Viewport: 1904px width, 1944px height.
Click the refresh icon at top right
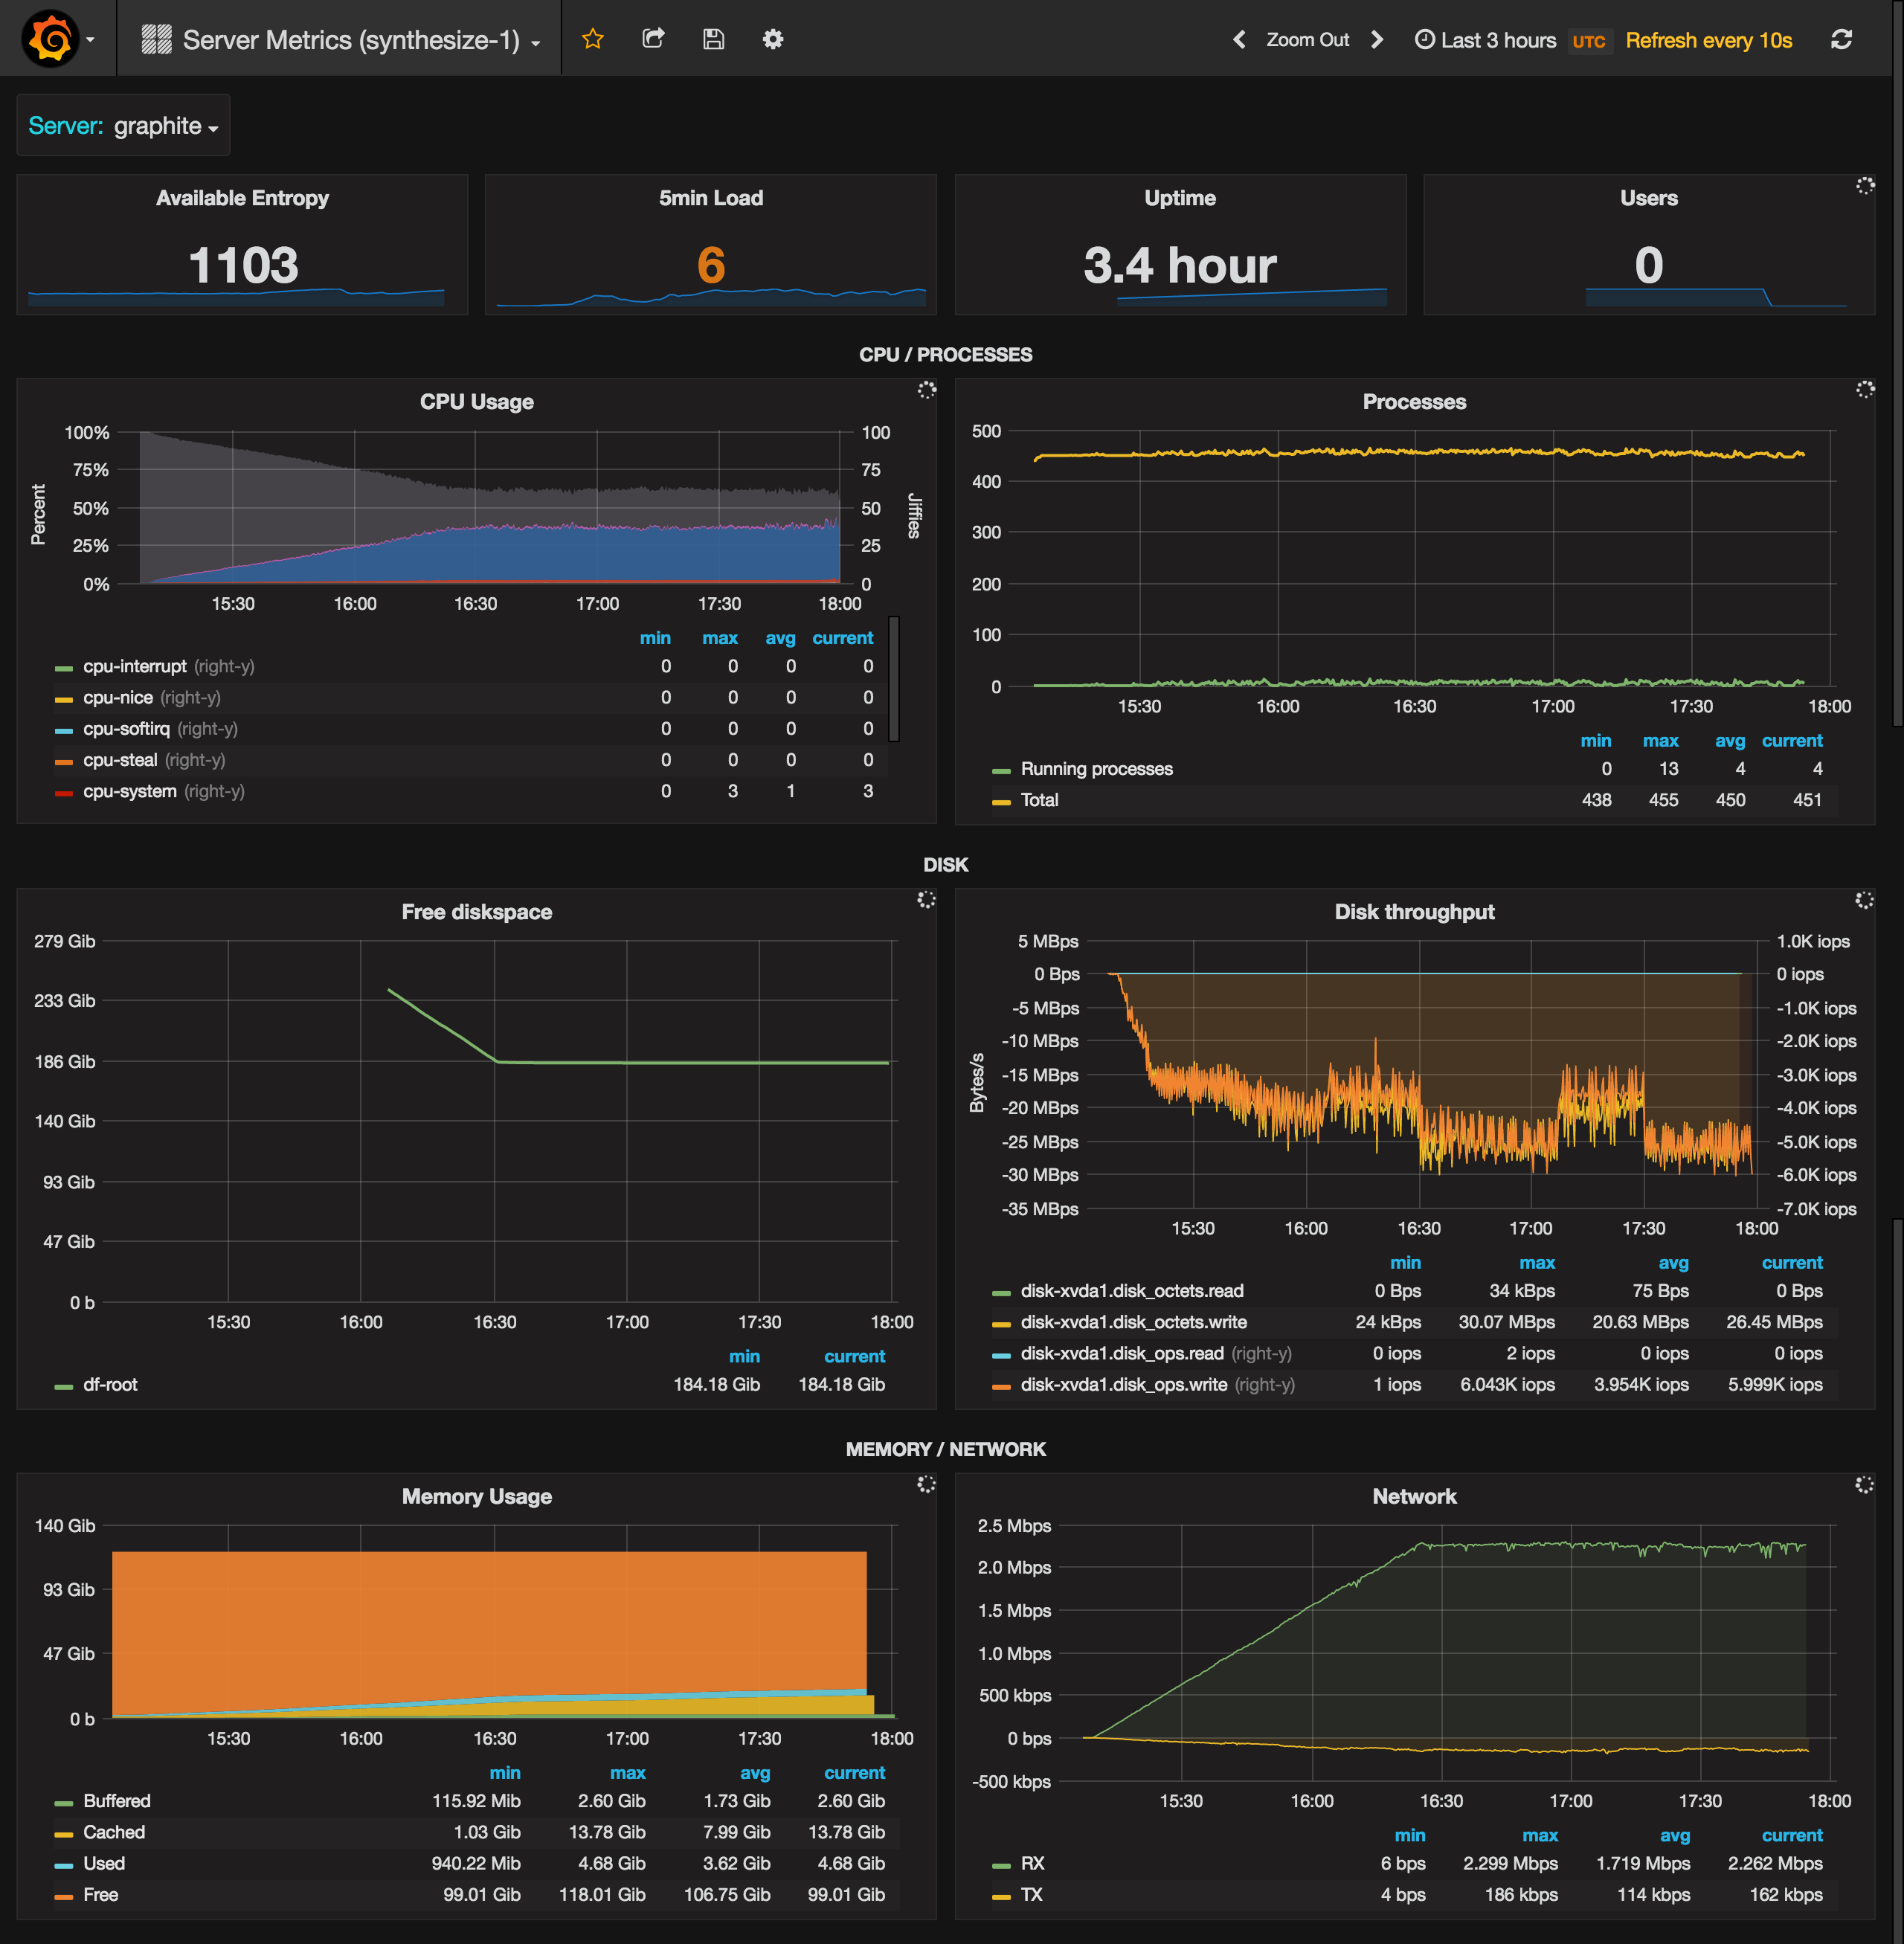click(1841, 40)
